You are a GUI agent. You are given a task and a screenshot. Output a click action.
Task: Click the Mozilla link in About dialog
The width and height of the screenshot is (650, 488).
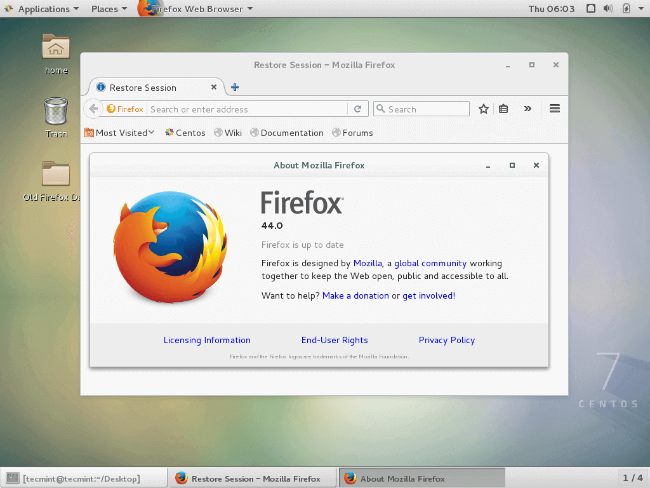click(x=368, y=264)
